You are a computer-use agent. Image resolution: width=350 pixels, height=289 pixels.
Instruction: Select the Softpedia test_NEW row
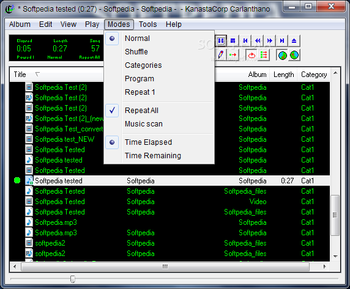point(169,139)
